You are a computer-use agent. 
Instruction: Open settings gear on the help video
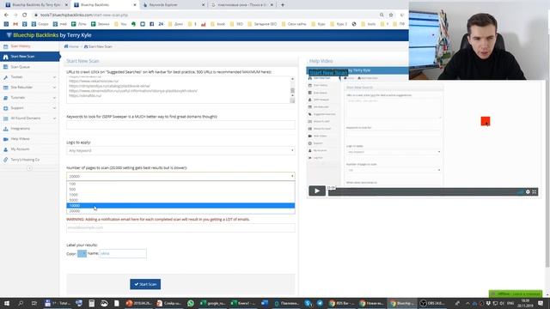coord(528,192)
